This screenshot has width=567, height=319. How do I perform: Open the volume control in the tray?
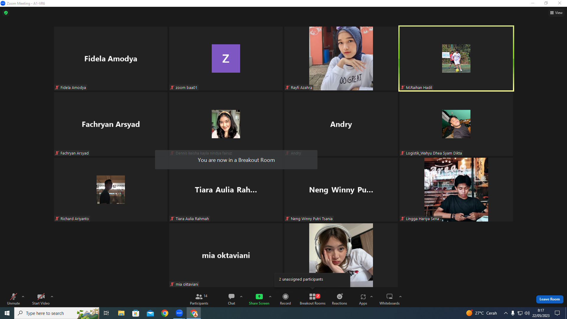tap(527, 313)
